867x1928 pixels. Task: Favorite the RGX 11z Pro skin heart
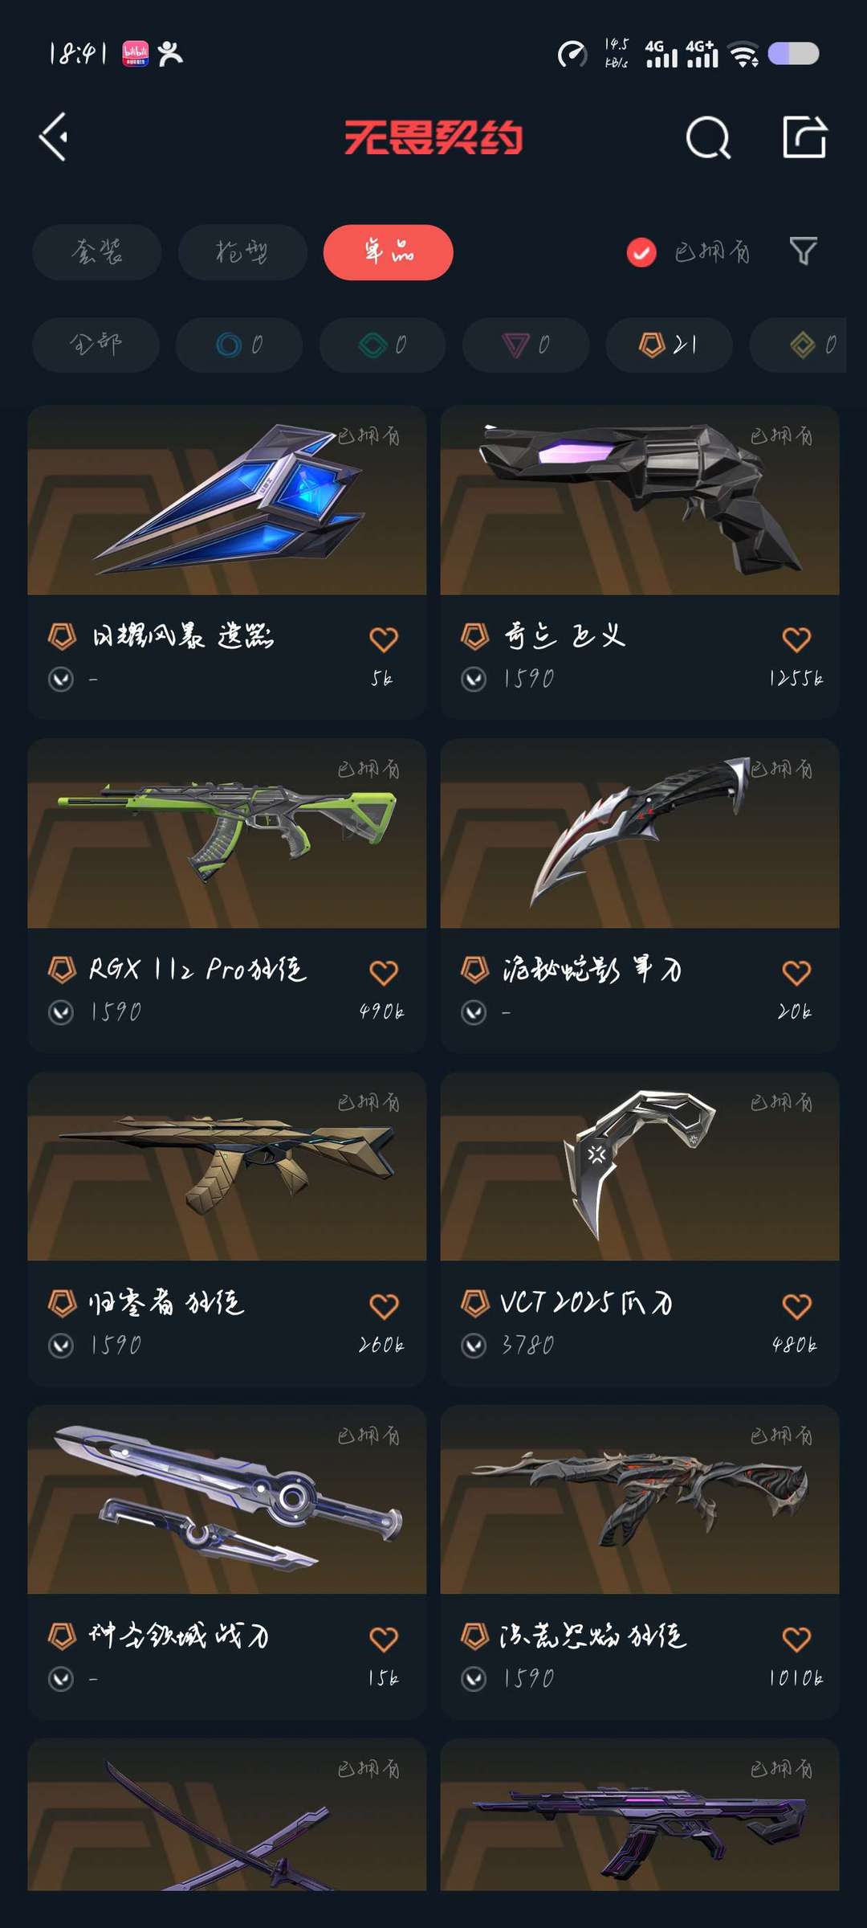click(384, 972)
